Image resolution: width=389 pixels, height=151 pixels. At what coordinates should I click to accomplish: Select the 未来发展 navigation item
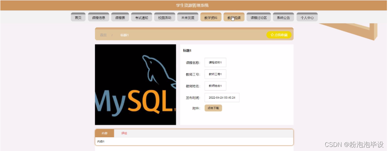pos(187,17)
